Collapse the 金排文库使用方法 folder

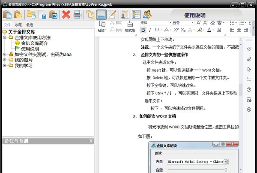coord(5,37)
